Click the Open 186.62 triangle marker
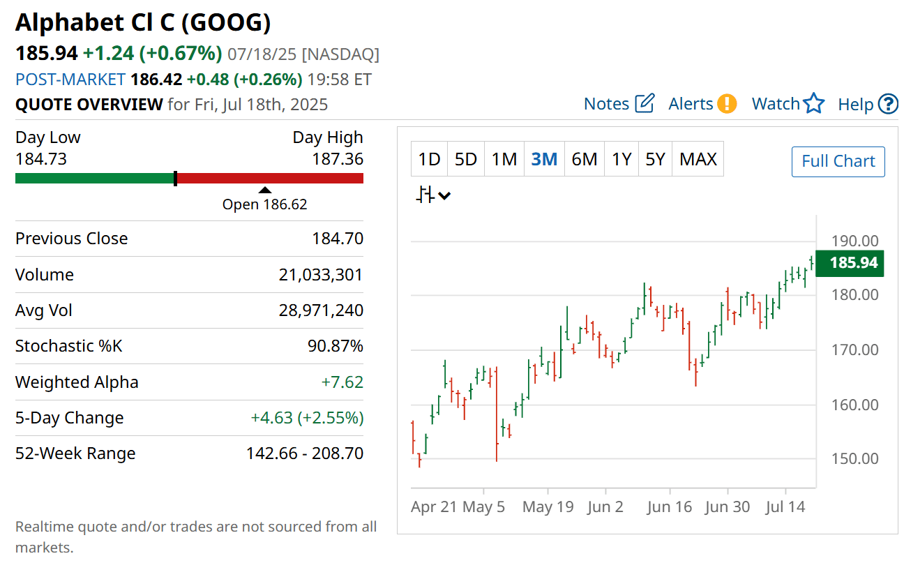This screenshot has width=904, height=563. pyautogui.click(x=265, y=190)
